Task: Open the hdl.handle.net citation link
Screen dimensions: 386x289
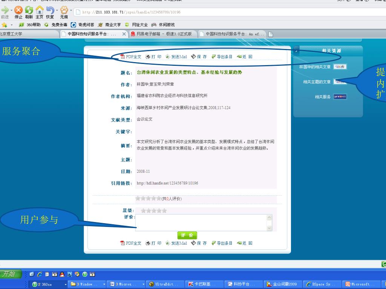Action: point(167,183)
